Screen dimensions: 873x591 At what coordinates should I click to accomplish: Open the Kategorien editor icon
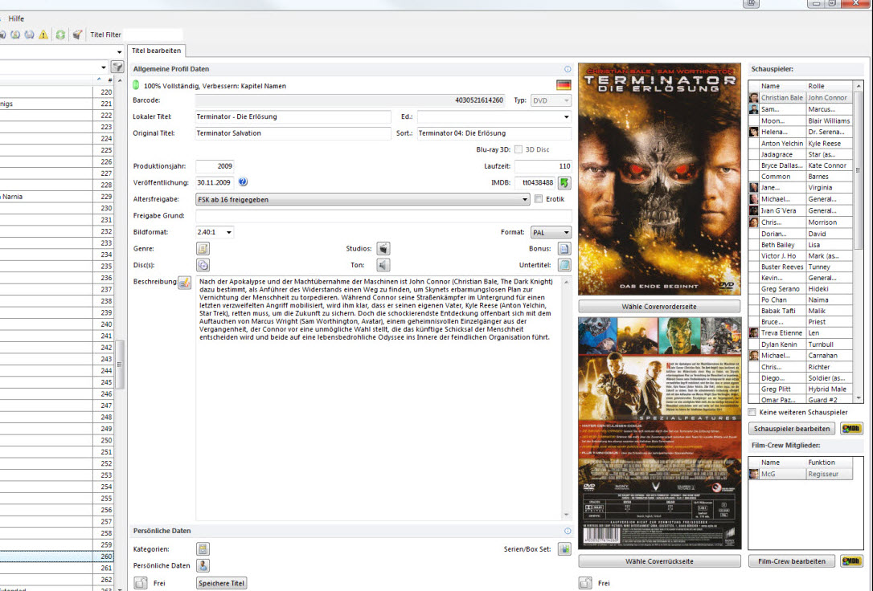[x=203, y=548]
